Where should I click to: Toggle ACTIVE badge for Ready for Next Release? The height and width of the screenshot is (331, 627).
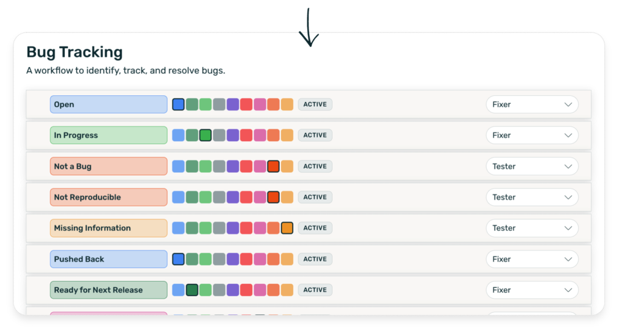click(x=315, y=290)
